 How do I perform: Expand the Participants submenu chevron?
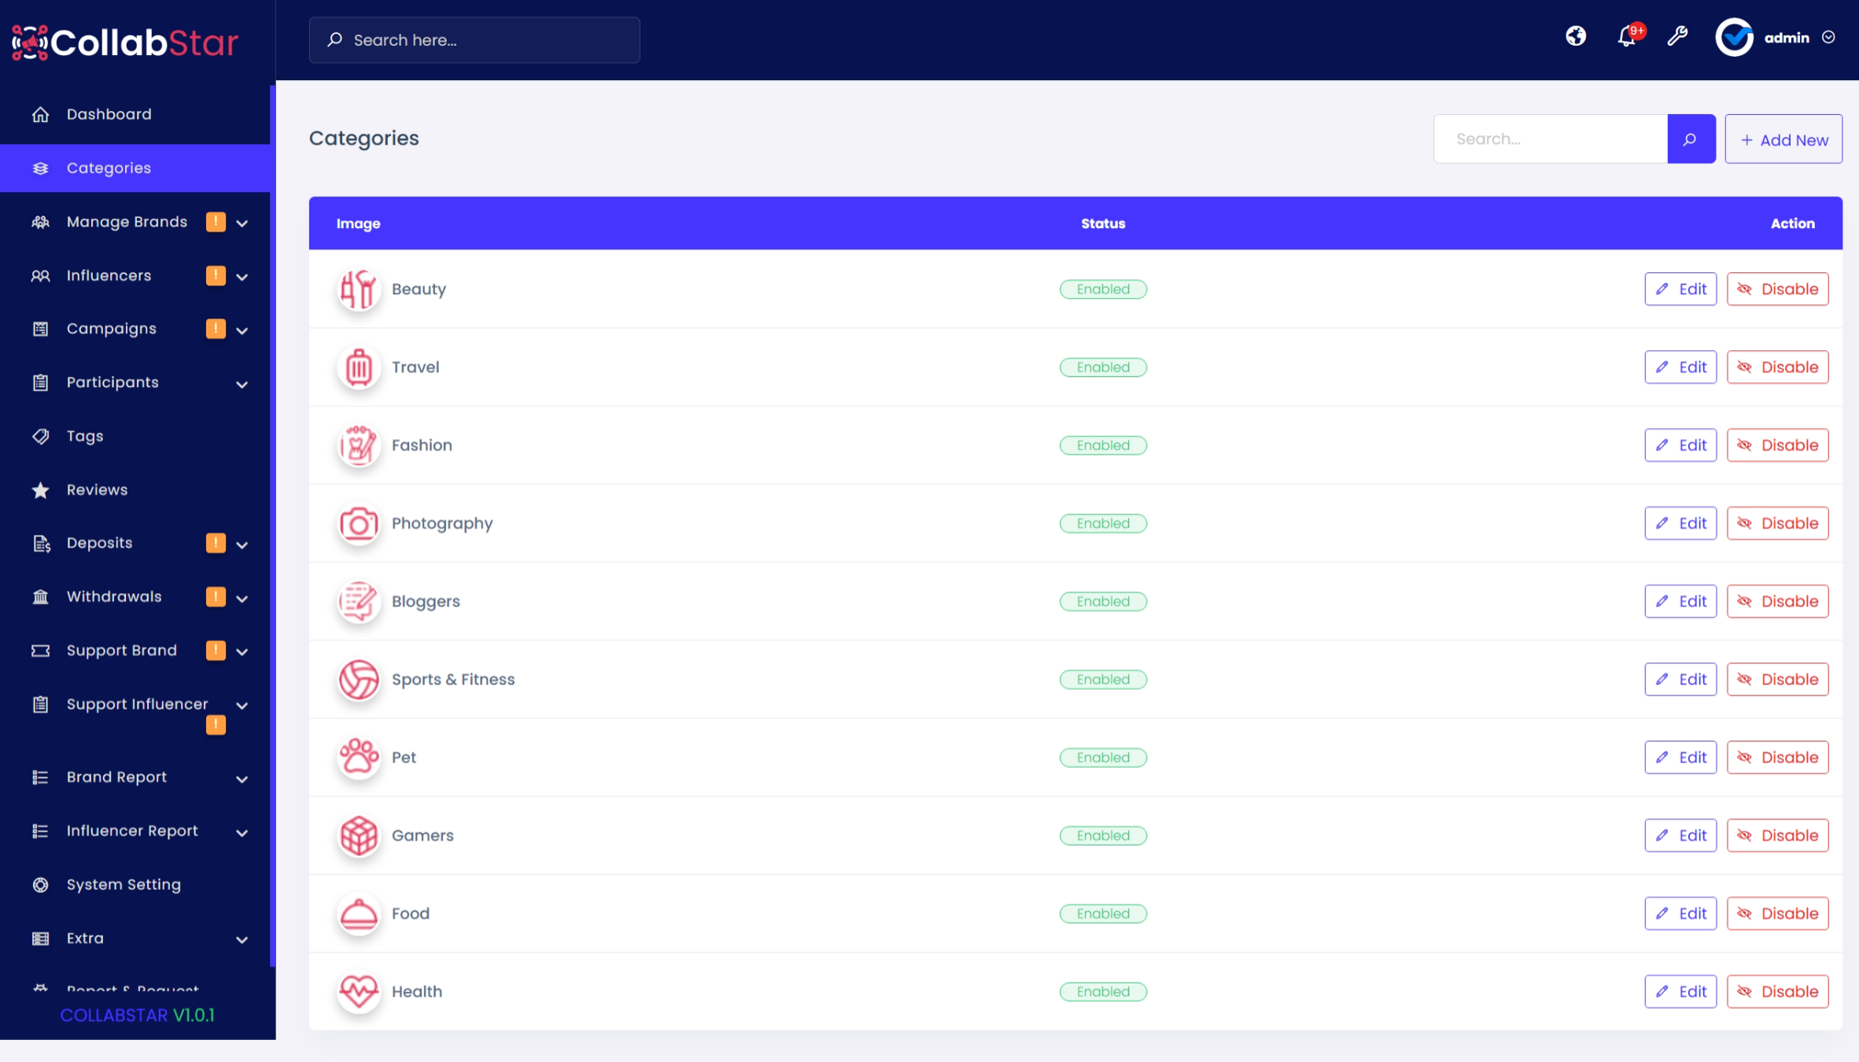(x=242, y=384)
